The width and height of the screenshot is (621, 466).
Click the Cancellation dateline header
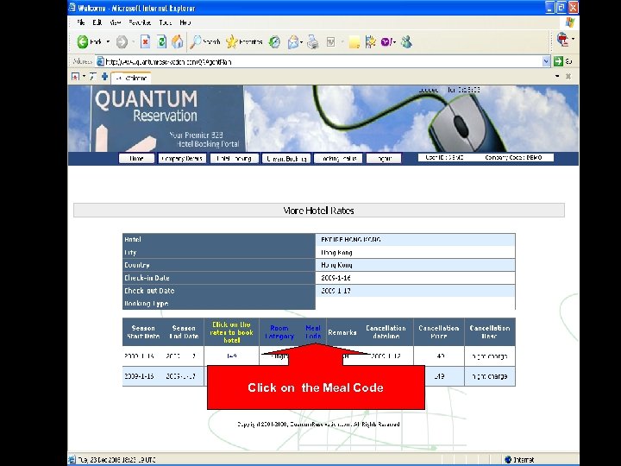(x=386, y=332)
